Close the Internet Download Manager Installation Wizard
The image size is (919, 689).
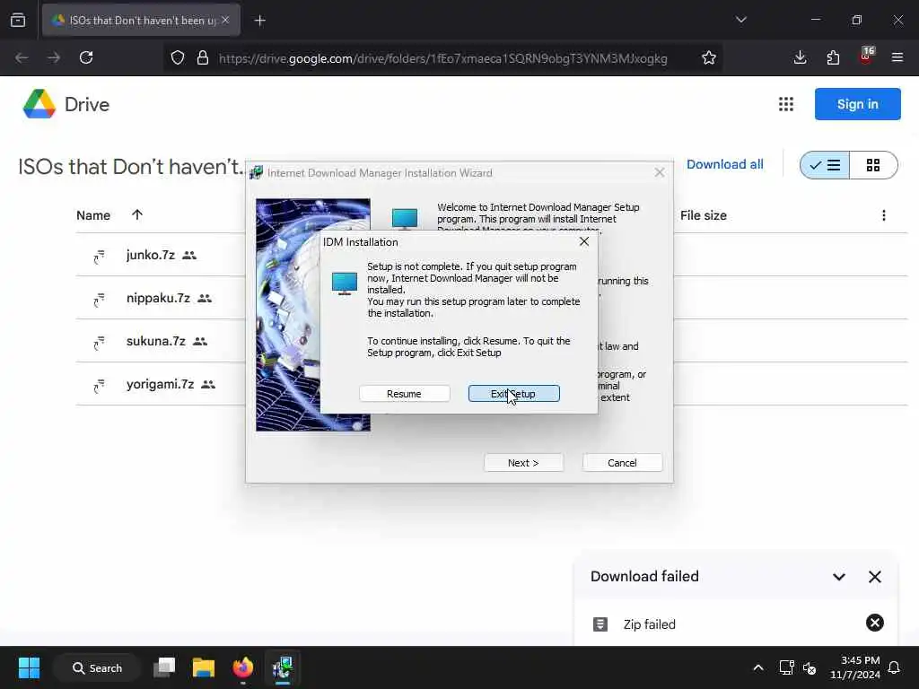pyautogui.click(x=660, y=172)
